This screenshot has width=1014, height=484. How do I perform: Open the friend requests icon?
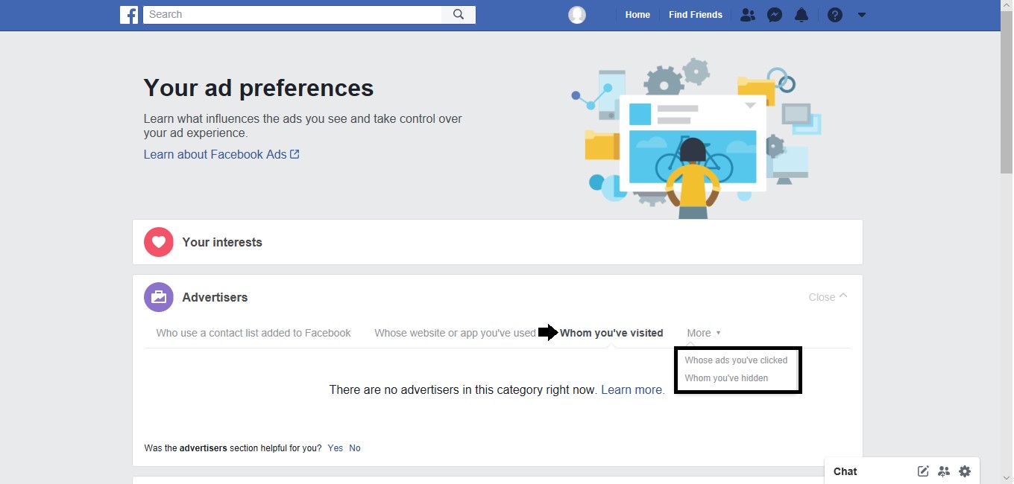tap(747, 15)
